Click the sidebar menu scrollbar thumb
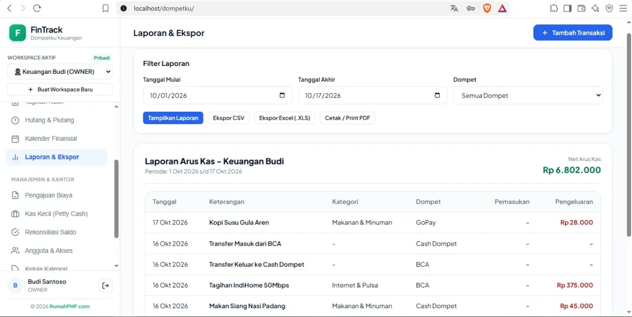632x317 pixels. (x=117, y=199)
